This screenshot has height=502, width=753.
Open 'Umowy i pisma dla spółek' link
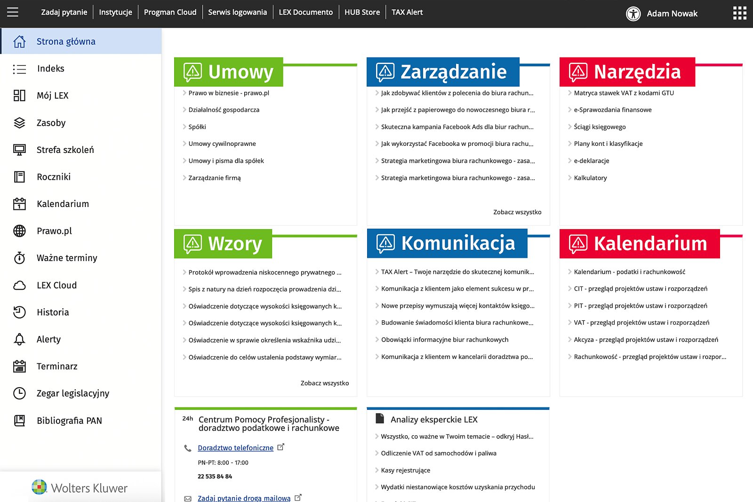226,161
